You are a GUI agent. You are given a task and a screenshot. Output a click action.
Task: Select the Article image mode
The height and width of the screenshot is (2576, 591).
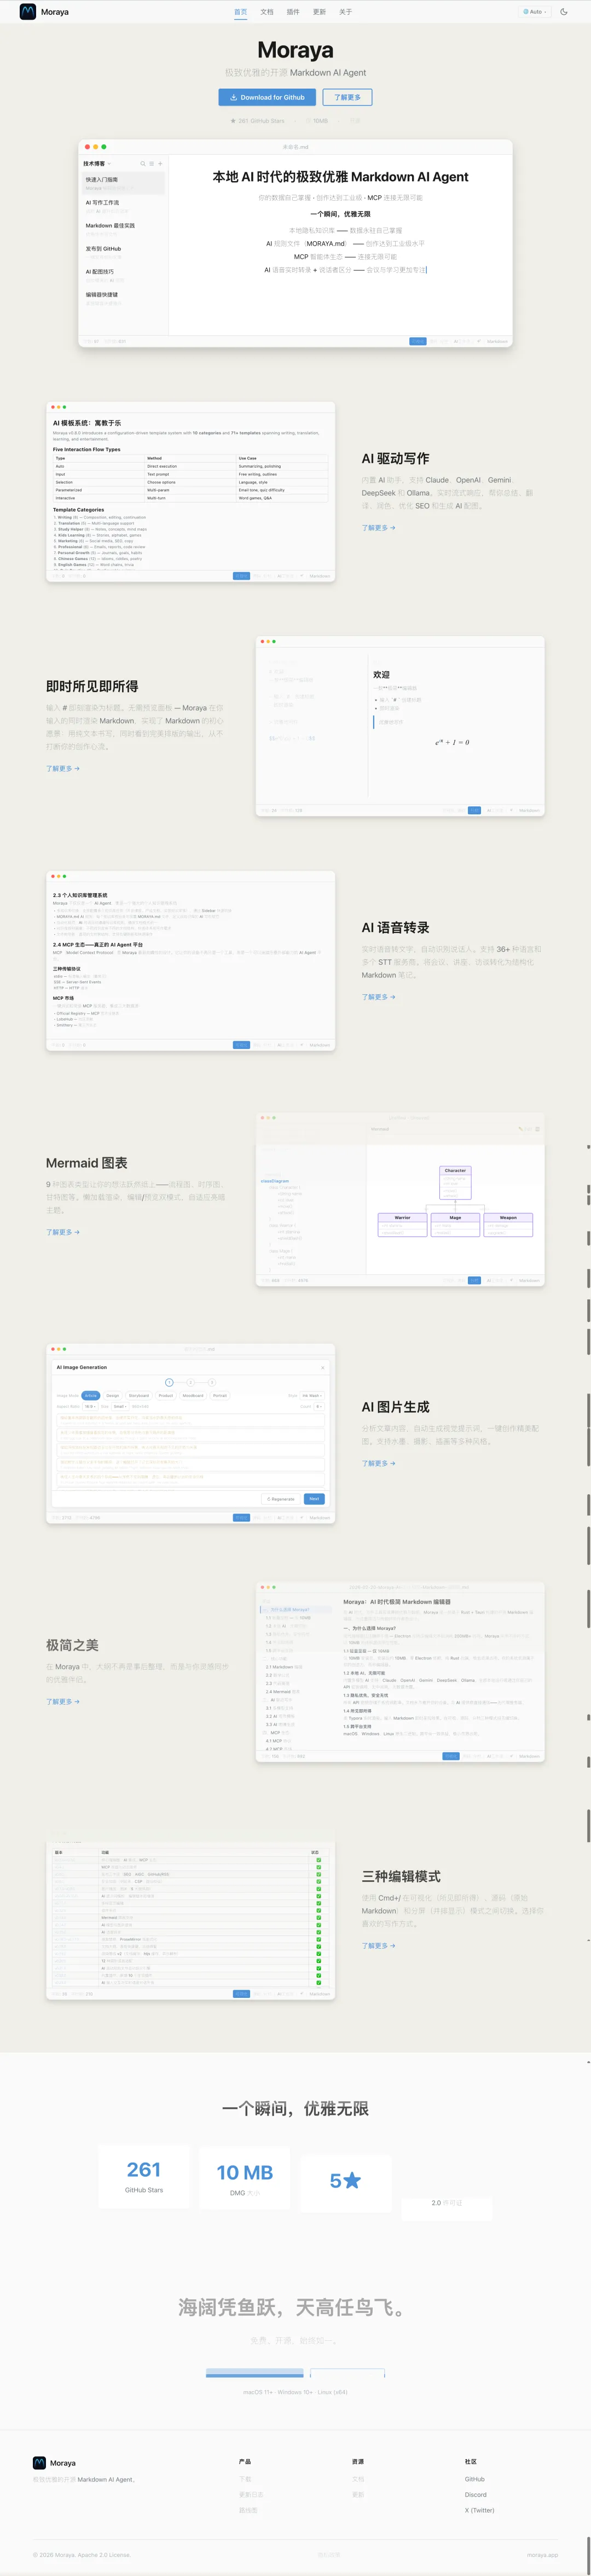click(x=90, y=1395)
